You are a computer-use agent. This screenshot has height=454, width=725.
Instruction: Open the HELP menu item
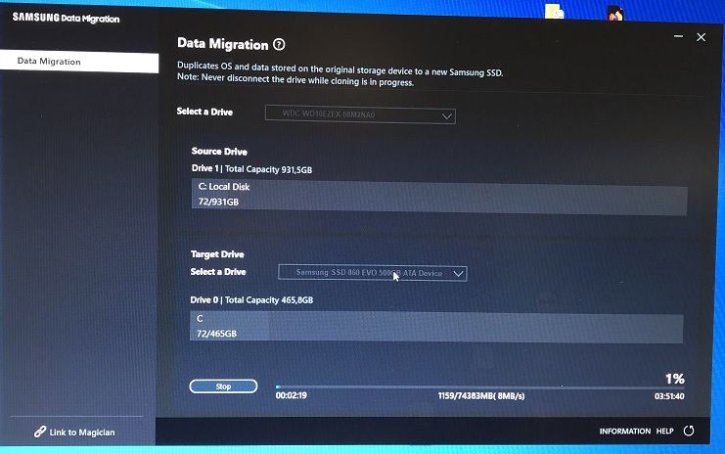[664, 431]
